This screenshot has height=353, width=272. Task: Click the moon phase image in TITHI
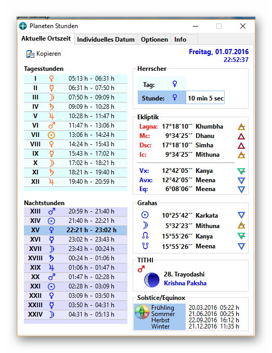click(x=151, y=280)
